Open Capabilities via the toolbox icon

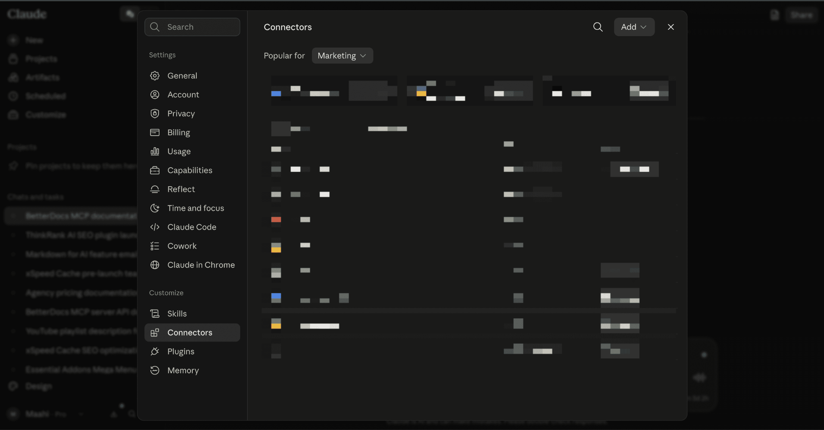coord(155,170)
